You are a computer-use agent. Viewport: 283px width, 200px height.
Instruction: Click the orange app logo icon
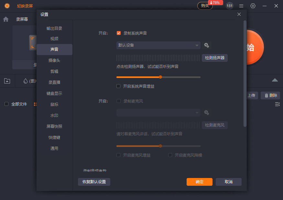(x=7, y=6)
